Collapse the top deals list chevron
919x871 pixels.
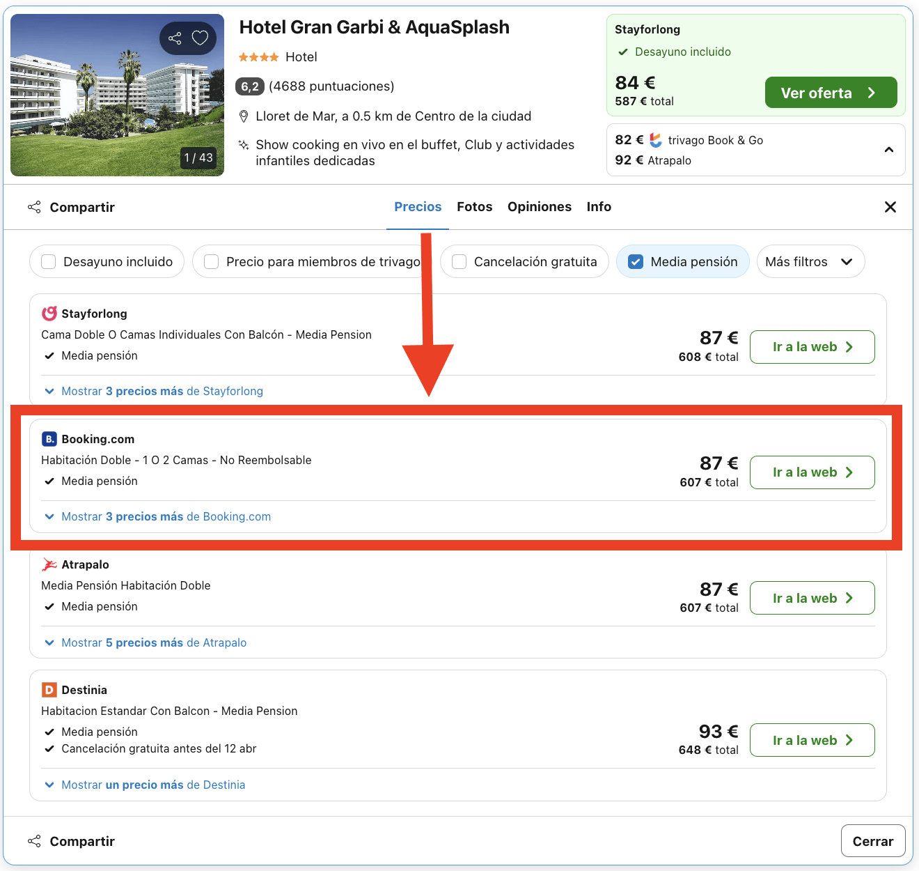point(889,150)
